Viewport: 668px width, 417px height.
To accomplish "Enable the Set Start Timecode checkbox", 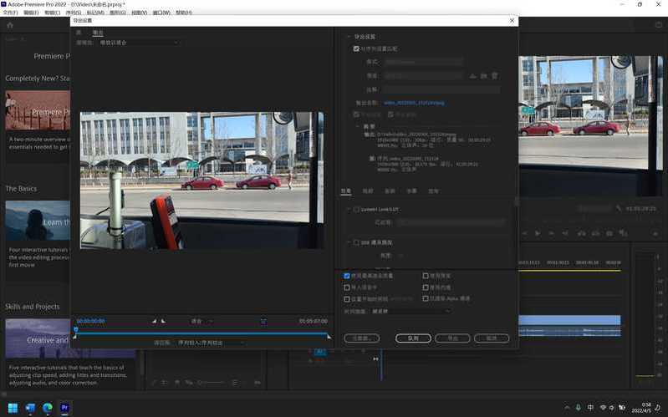I will click(347, 299).
